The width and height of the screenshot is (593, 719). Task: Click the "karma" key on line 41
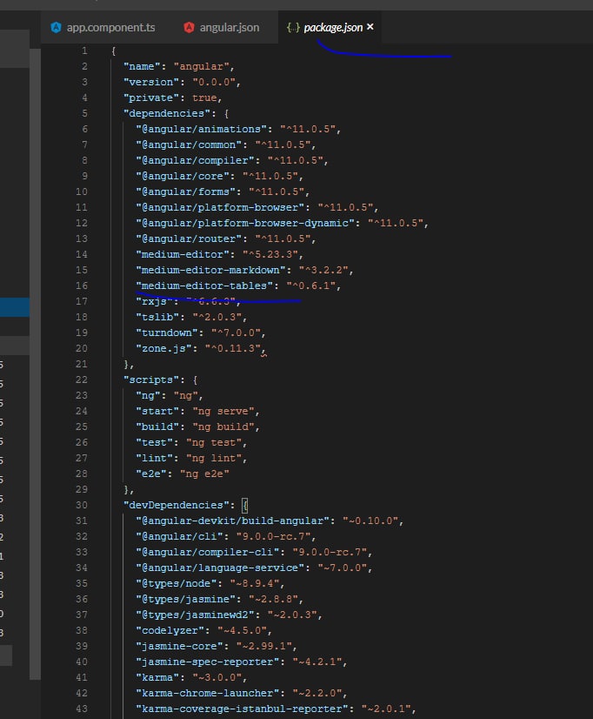coord(157,677)
